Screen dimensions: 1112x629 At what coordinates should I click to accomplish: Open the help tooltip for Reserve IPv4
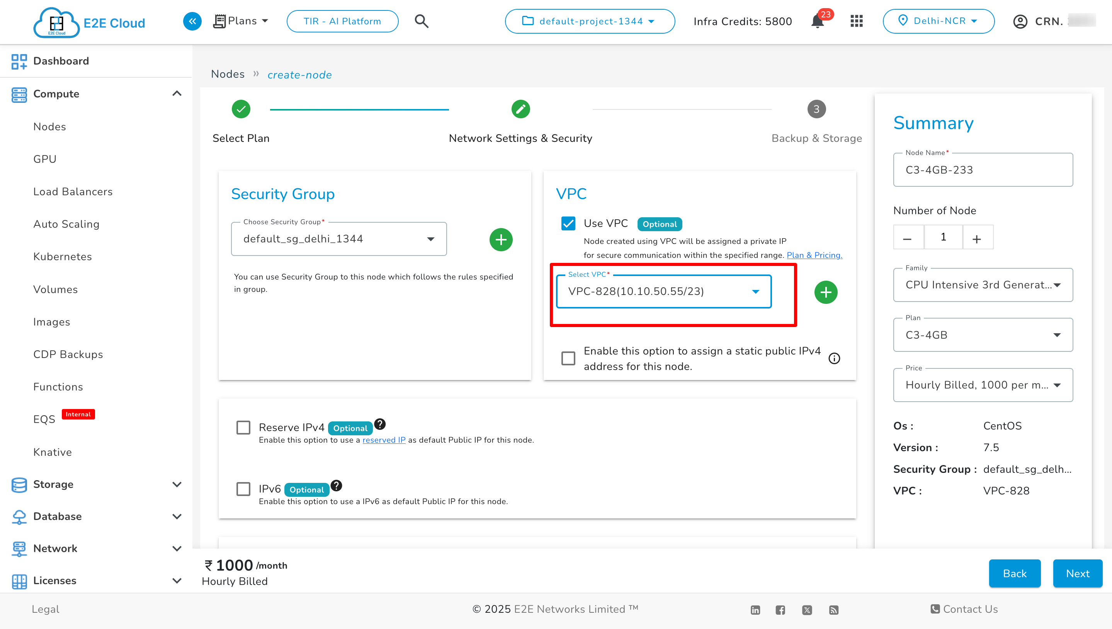[379, 424]
